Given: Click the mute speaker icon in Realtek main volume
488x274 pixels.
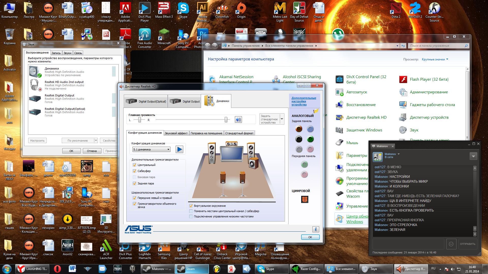Looking at the screenshot, I should [x=238, y=119].
